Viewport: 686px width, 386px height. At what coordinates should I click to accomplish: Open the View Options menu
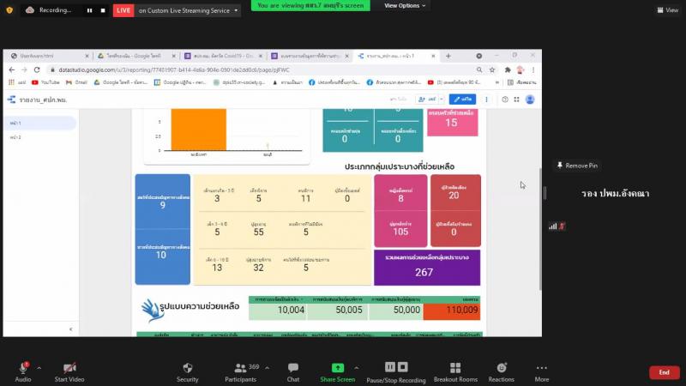point(405,6)
